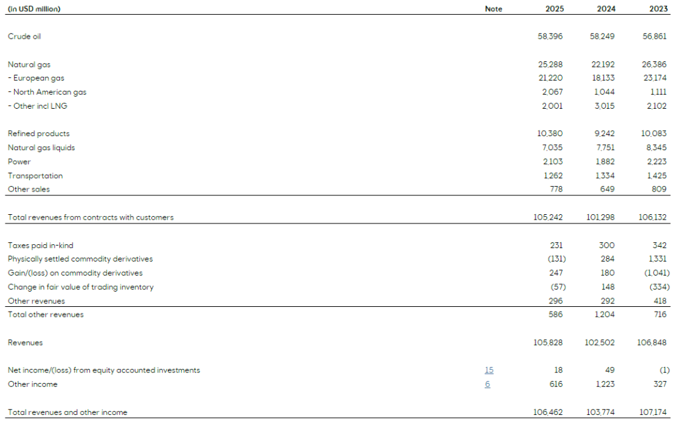Click the Total revenues and other income label

tap(67, 412)
